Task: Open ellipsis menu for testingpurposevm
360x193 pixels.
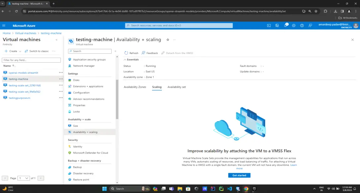Action: (x=61, y=98)
